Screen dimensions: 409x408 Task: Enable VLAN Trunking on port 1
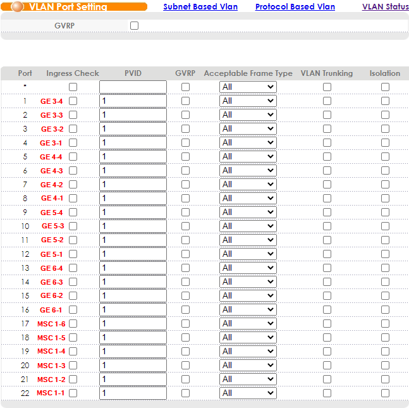tap(327, 101)
